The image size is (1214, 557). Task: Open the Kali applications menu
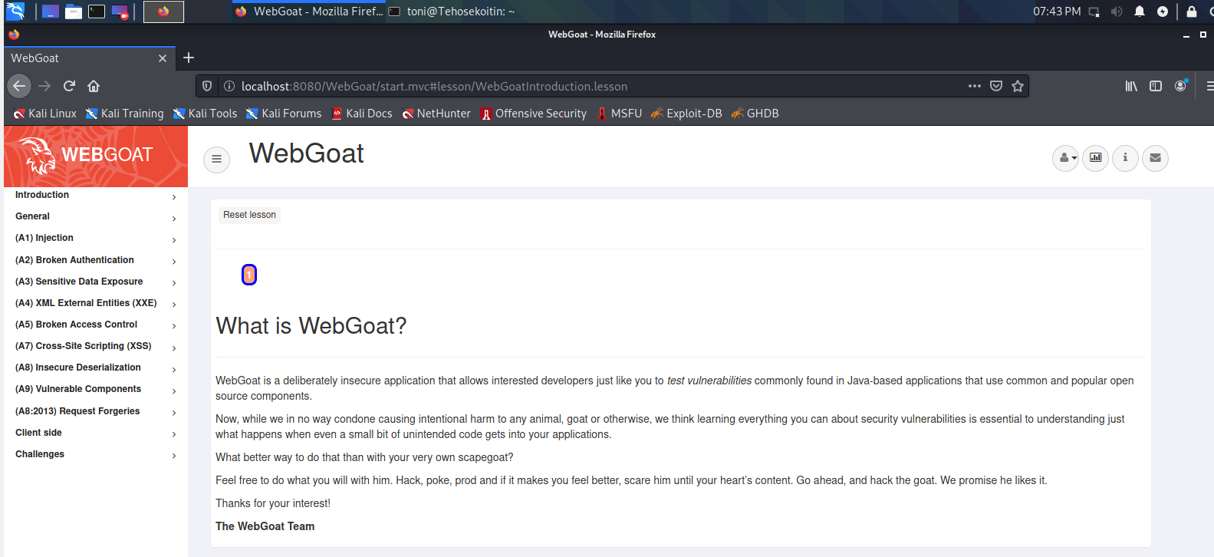pos(15,11)
